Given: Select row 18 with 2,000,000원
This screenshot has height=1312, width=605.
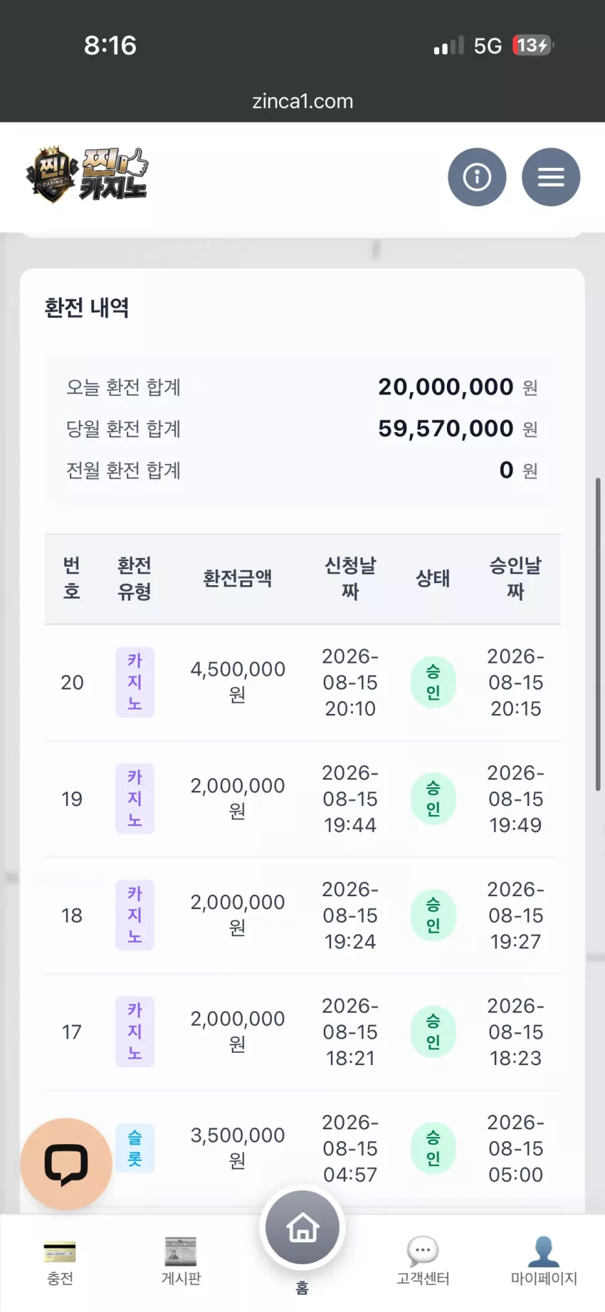Looking at the screenshot, I should click(x=302, y=915).
